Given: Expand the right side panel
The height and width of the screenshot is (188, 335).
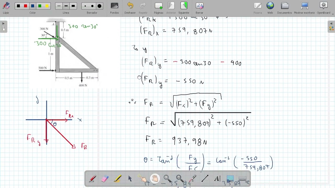Looking at the screenshot, I should click(331, 27).
